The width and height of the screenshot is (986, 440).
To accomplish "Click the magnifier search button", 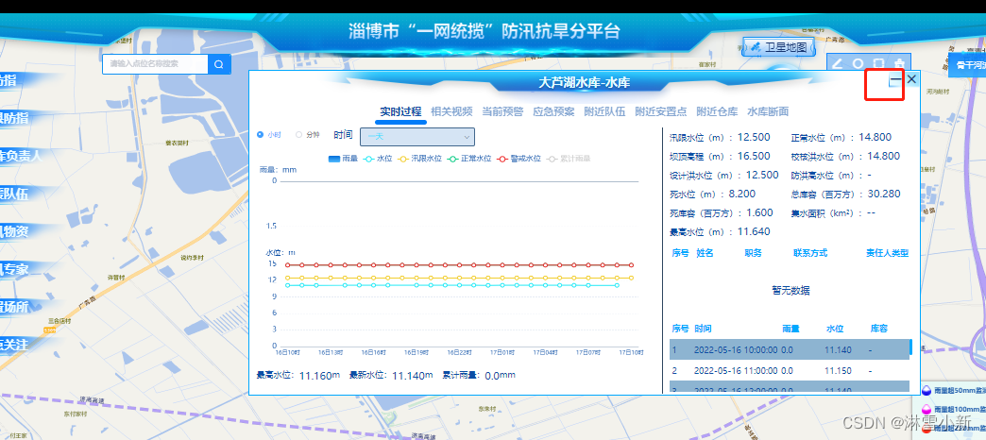I will pyautogui.click(x=219, y=64).
